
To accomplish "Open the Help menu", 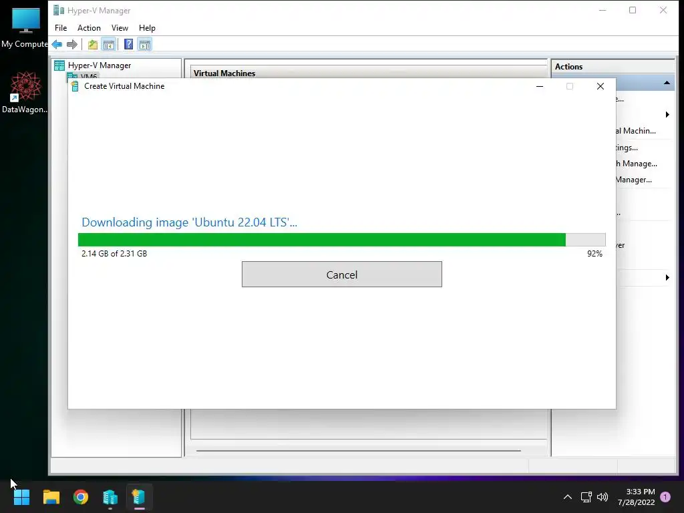I will (x=147, y=28).
